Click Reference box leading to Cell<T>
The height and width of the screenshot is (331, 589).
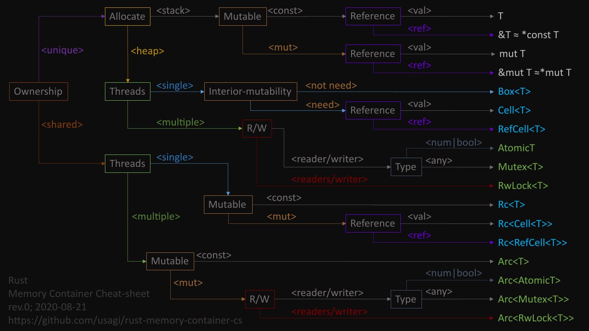(373, 110)
